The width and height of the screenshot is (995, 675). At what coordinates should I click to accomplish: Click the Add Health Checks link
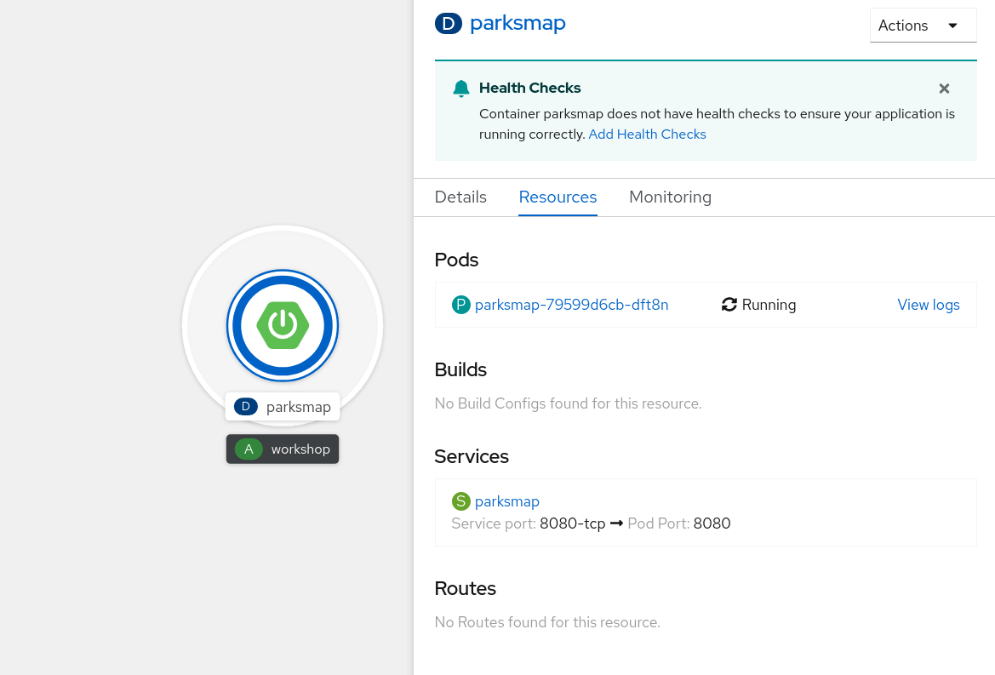pos(647,134)
